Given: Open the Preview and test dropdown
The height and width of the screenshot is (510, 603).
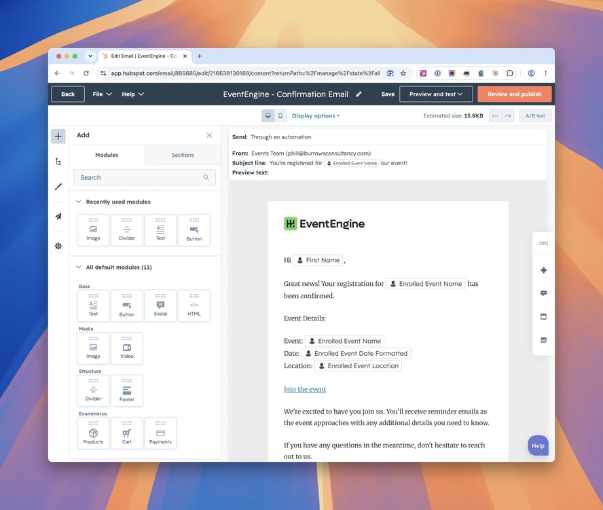Looking at the screenshot, I should point(436,94).
